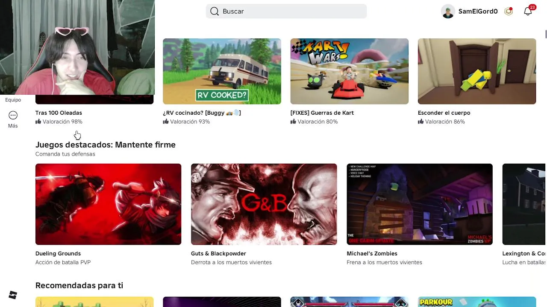547x307 pixels.
Task: Open SamElGord0 profile avatar
Action: pos(448,12)
